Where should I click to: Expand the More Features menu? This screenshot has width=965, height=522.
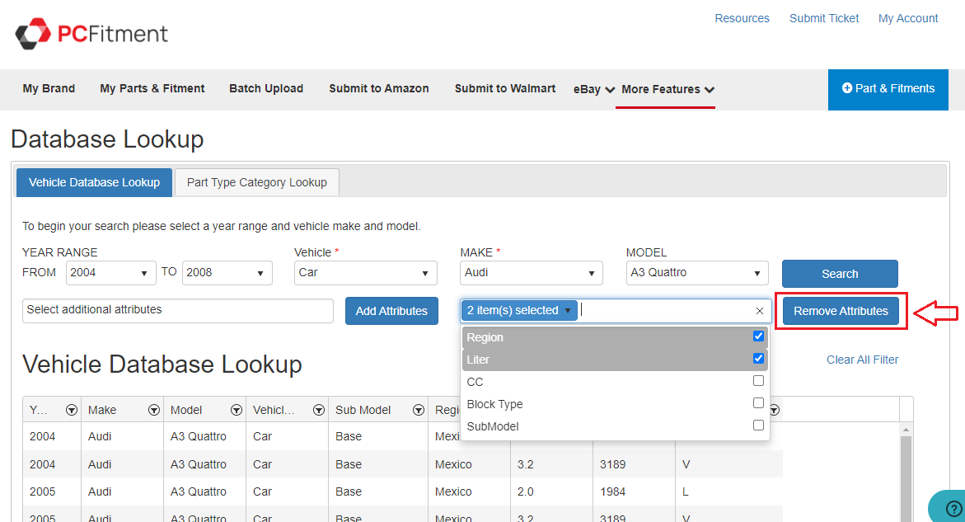coord(668,89)
